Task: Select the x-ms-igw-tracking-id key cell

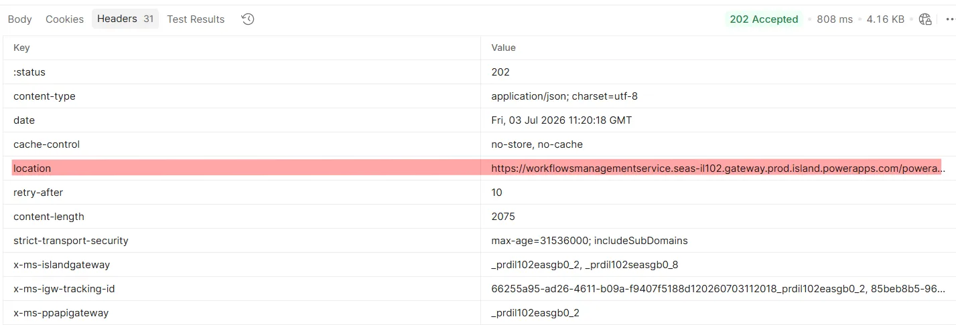Action: [242, 289]
